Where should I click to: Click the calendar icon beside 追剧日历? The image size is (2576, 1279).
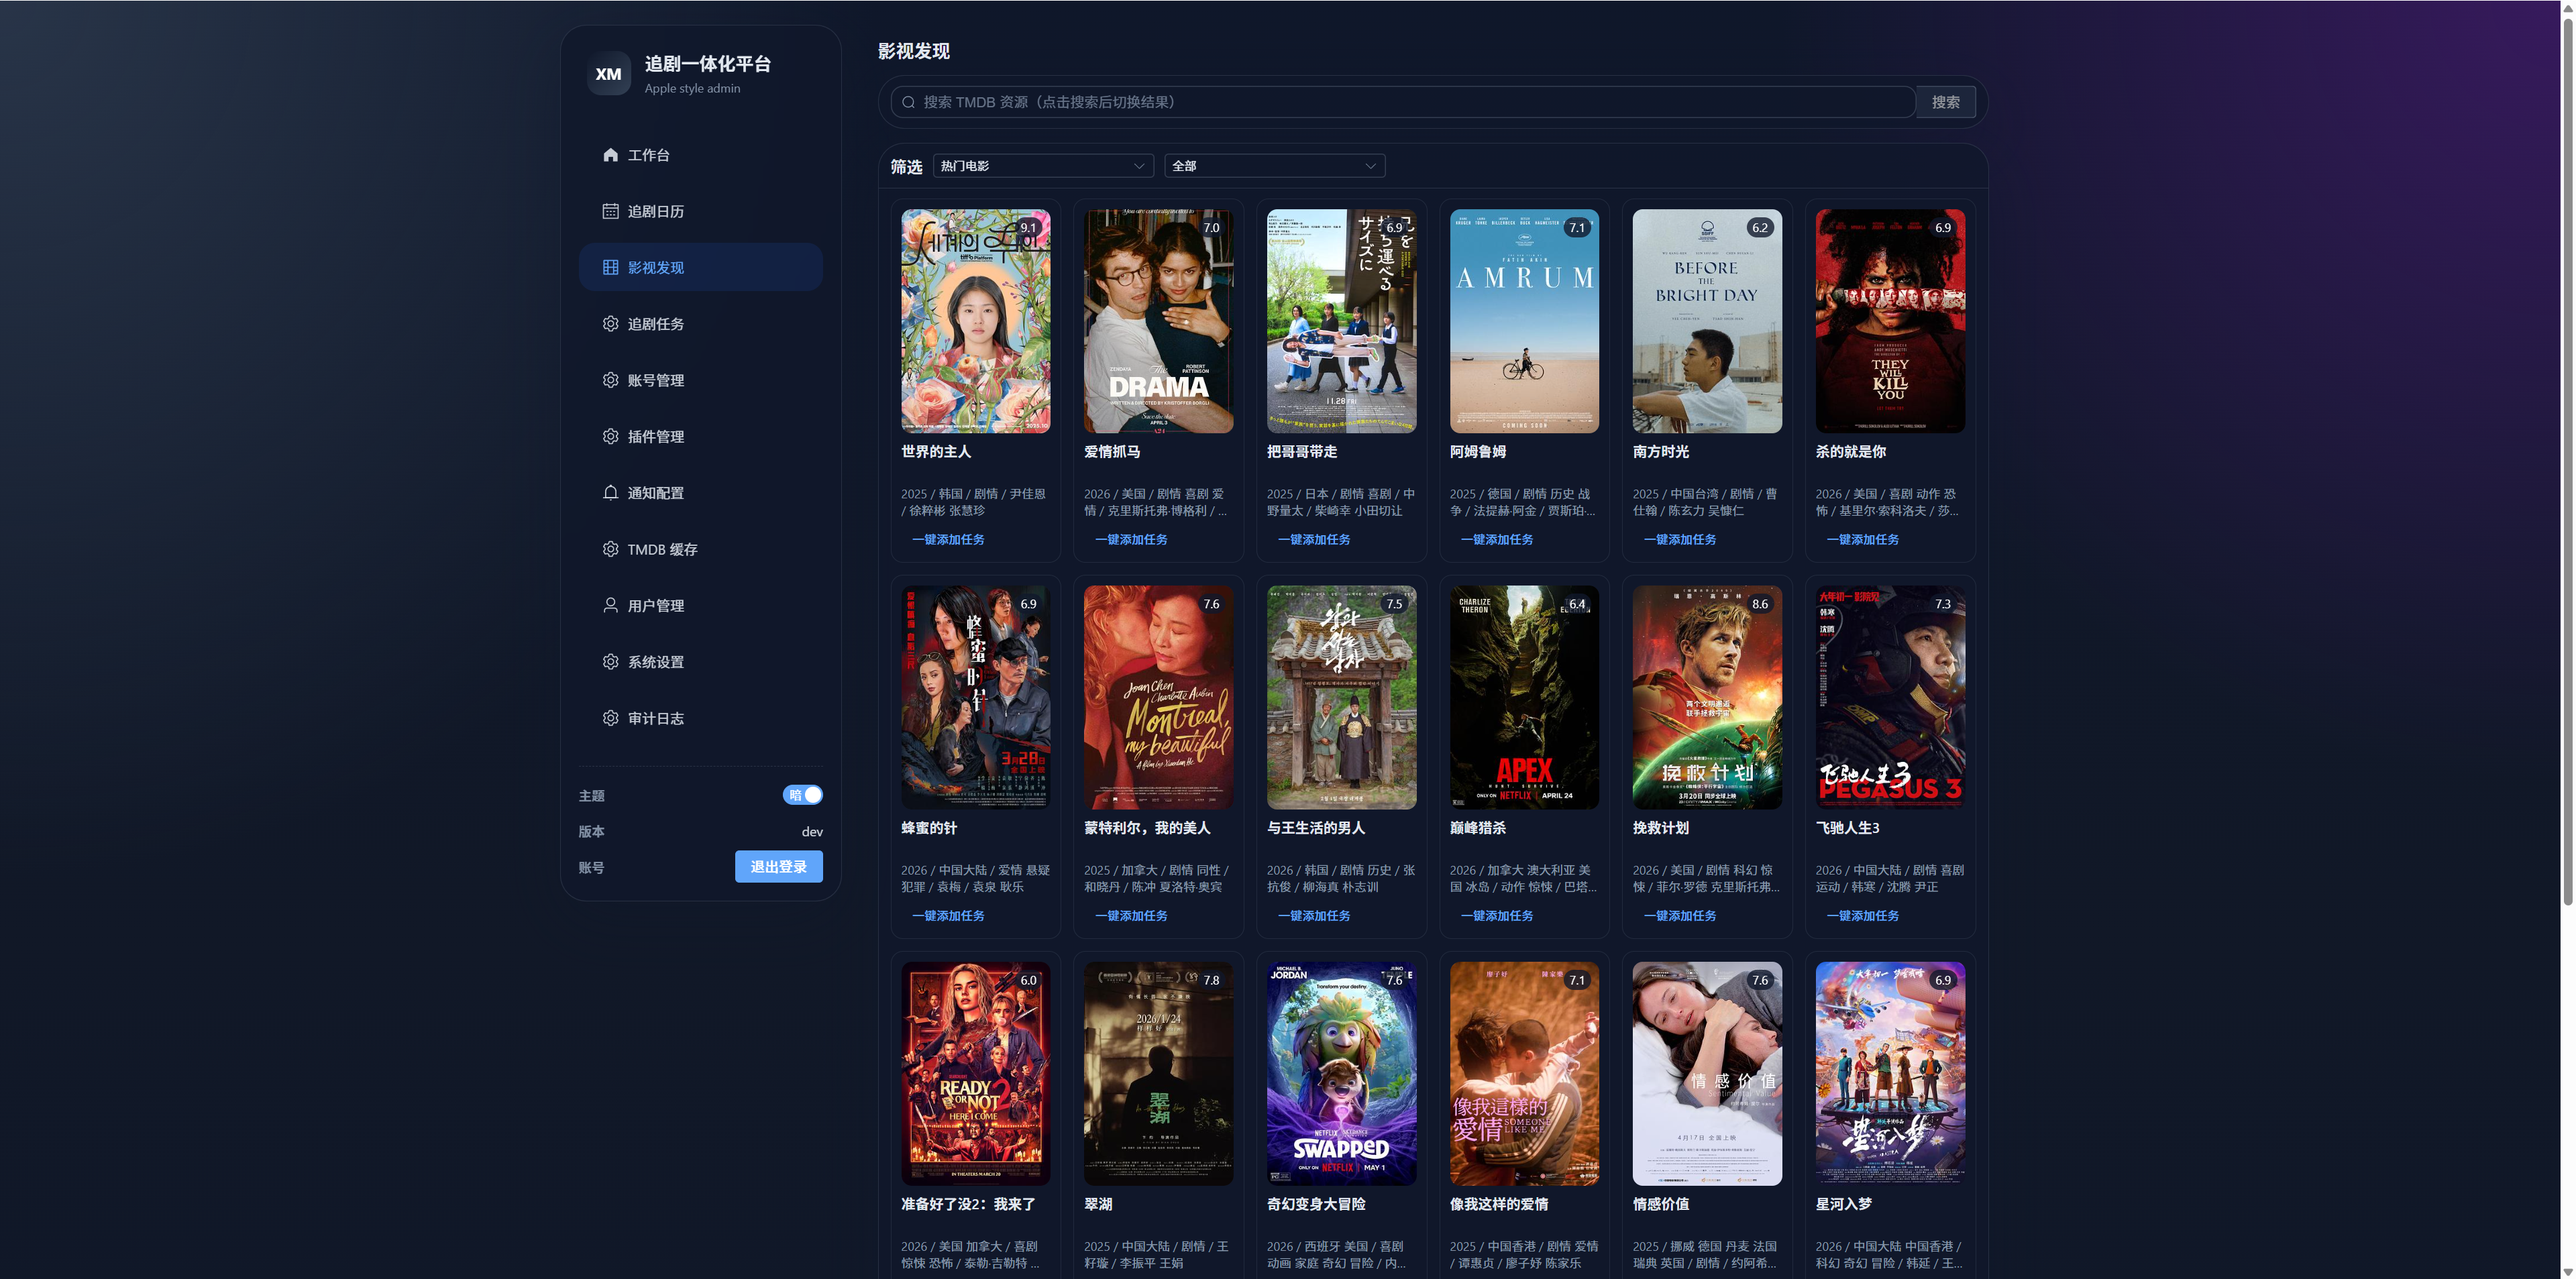pos(610,211)
